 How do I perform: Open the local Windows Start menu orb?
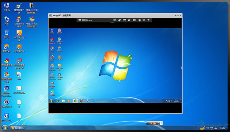tap(5, 128)
